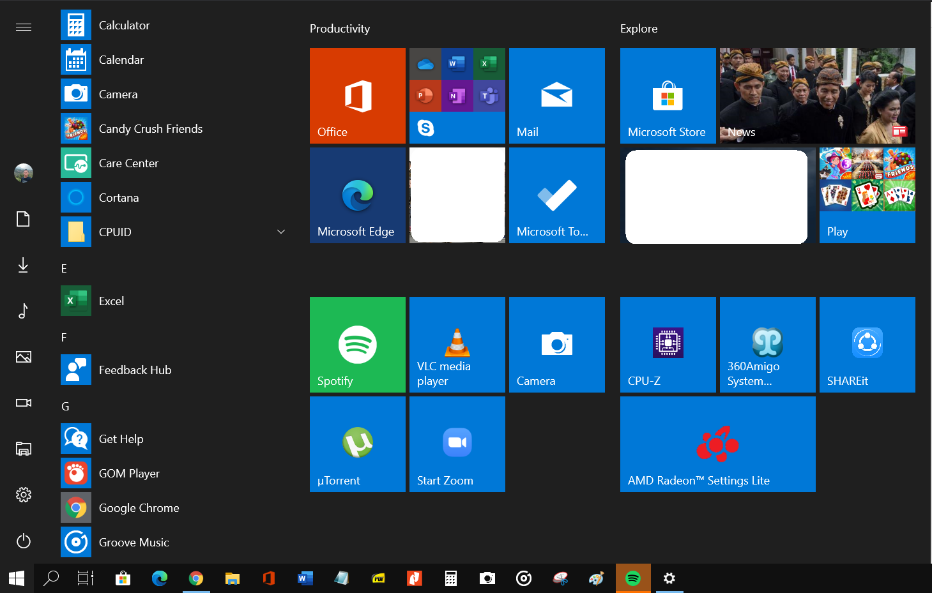This screenshot has height=593, width=932.
Task: Open Skype in the Office apps tile
Action: (x=425, y=128)
